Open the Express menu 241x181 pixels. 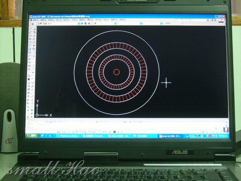pyautogui.click(x=107, y=20)
